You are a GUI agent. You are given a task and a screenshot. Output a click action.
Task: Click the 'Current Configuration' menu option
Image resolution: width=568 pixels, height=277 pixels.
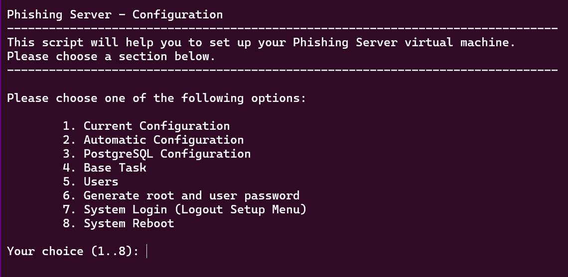[156, 126]
